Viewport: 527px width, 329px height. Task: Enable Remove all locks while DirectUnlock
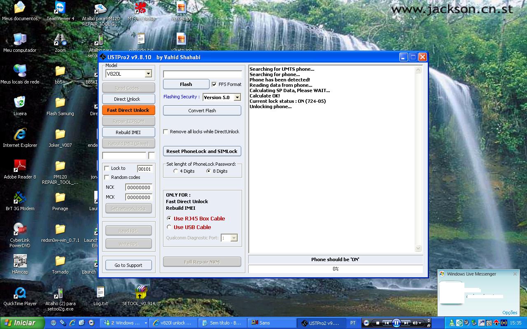click(166, 132)
